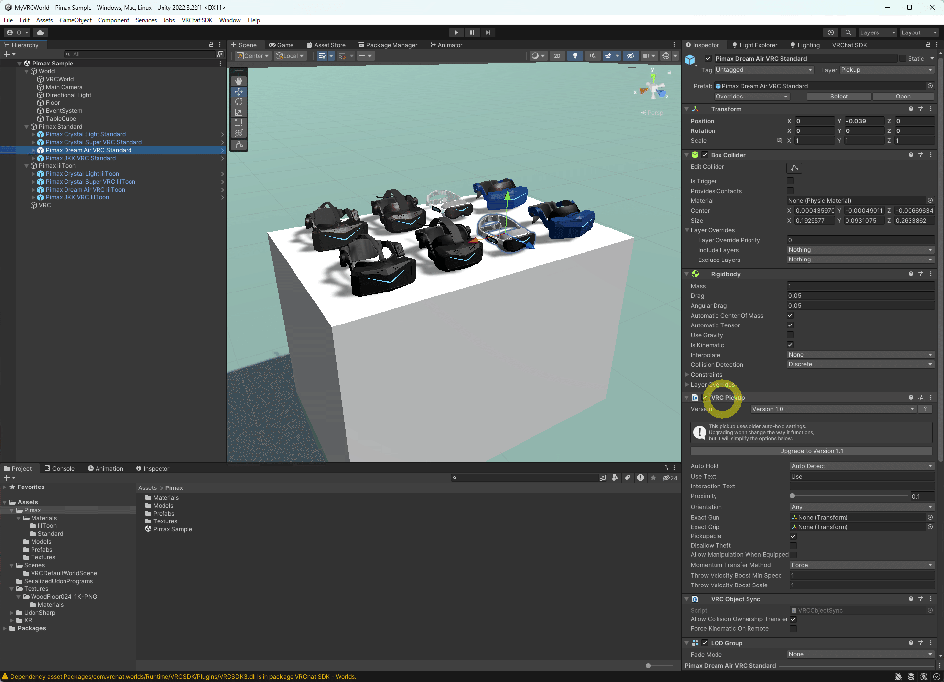Toggle the Static checkbox
This screenshot has height=682, width=944.
(903, 59)
